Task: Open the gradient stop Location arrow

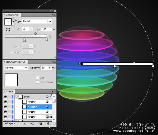Action: (x=31, y=52)
